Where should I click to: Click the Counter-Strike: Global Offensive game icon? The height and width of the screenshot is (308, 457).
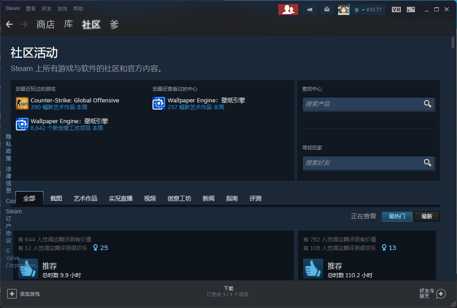22,103
